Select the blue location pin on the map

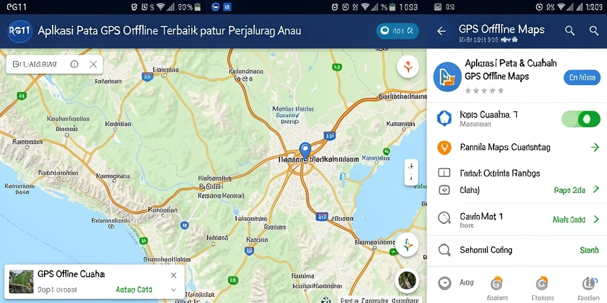(305, 151)
